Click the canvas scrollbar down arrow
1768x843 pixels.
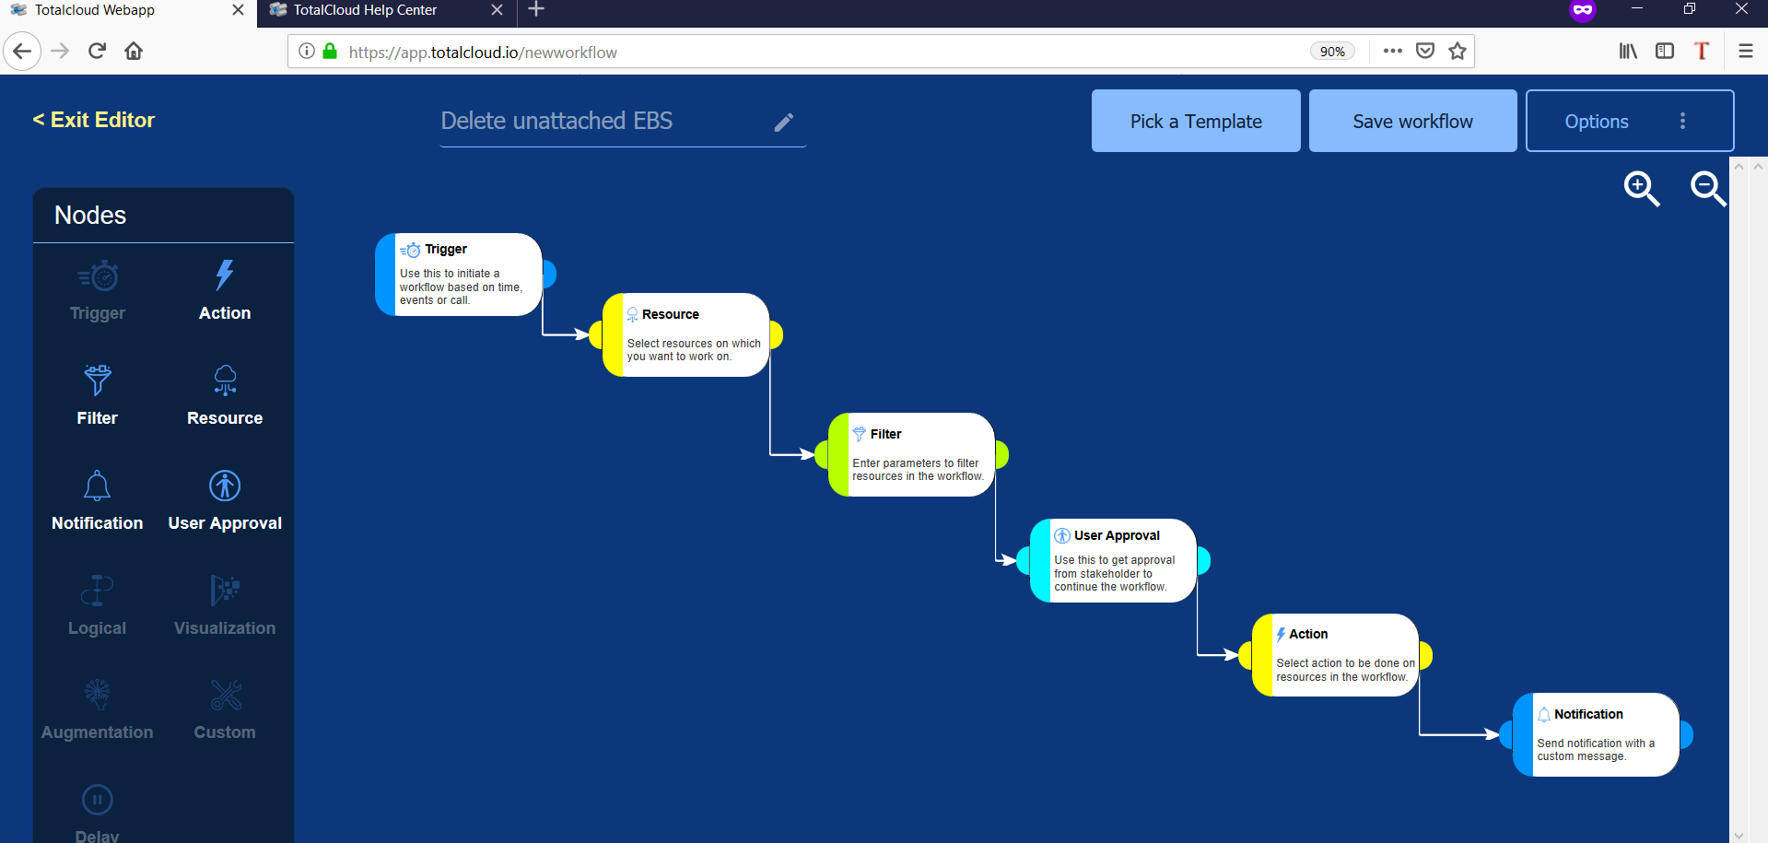[x=1739, y=836]
